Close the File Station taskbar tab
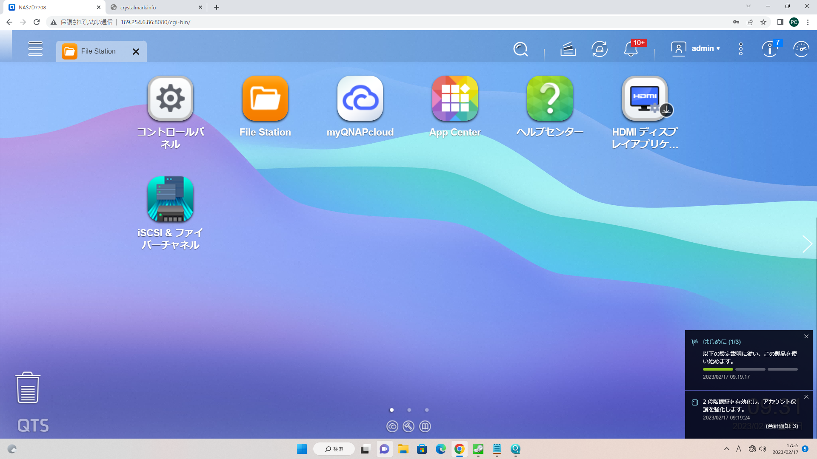The image size is (817, 459). (x=136, y=51)
